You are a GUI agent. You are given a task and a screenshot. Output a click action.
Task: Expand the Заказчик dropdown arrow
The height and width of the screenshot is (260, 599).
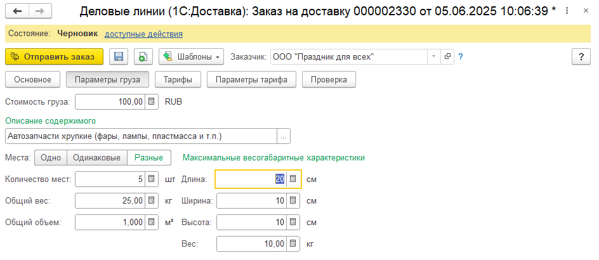[x=434, y=56]
